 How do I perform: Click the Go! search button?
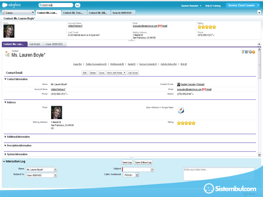(x=77, y=5)
